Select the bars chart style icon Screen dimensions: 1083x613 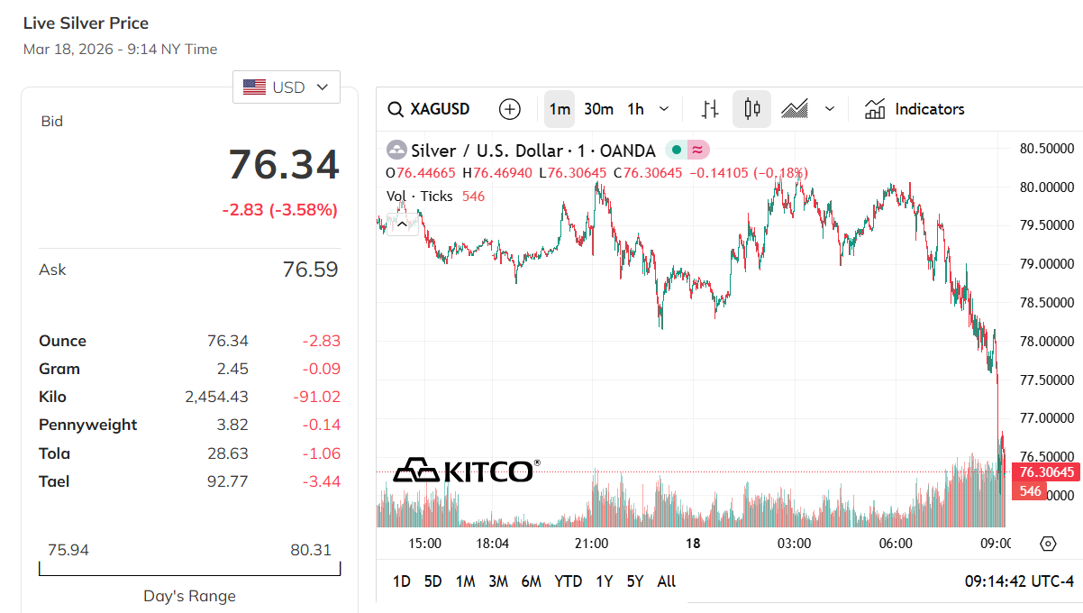pos(710,109)
